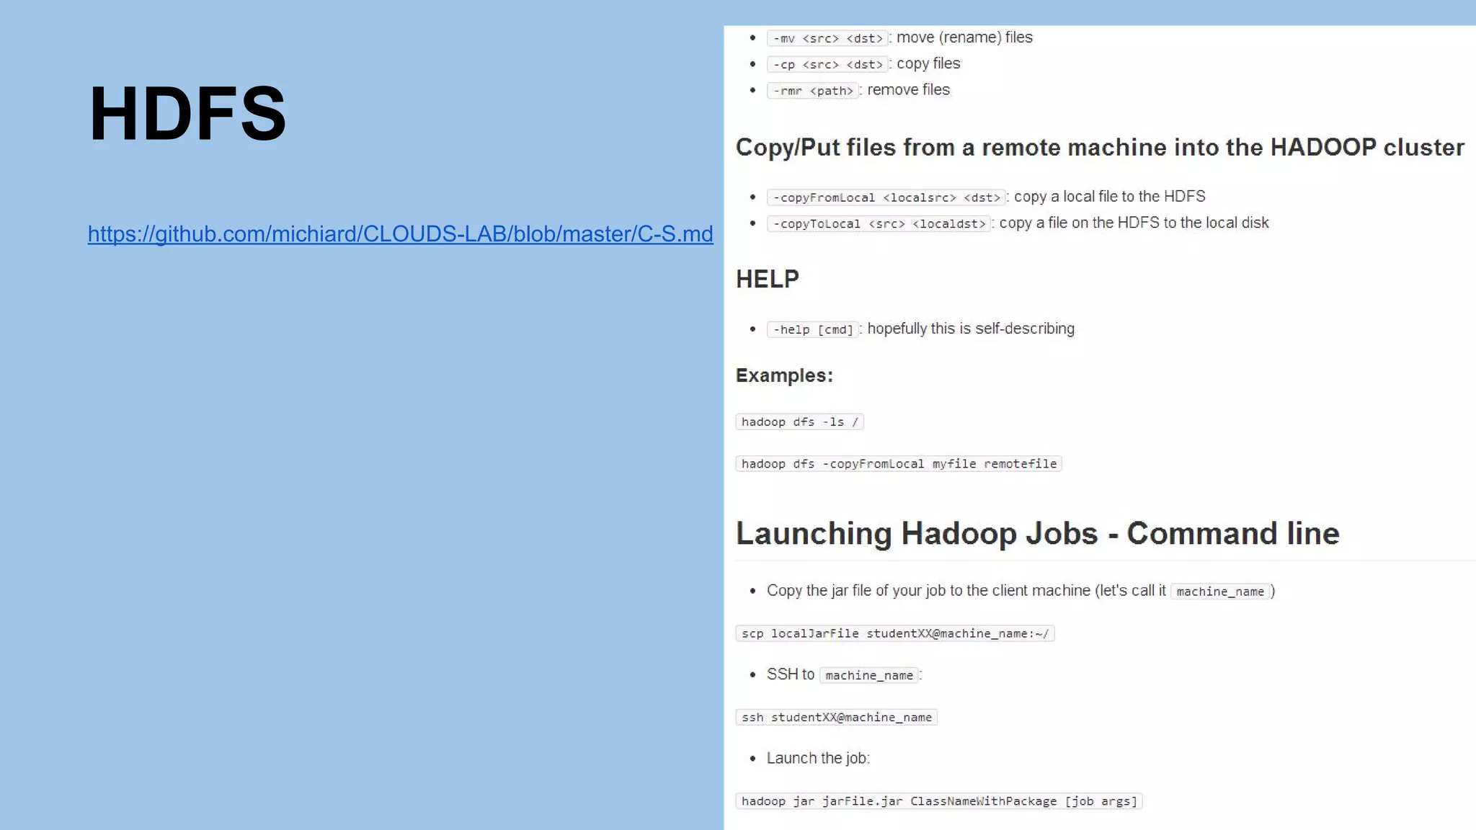Open the github.com CLOUDS-LAB C-S.md link
Viewport: 1476px width, 830px height.
tap(400, 234)
